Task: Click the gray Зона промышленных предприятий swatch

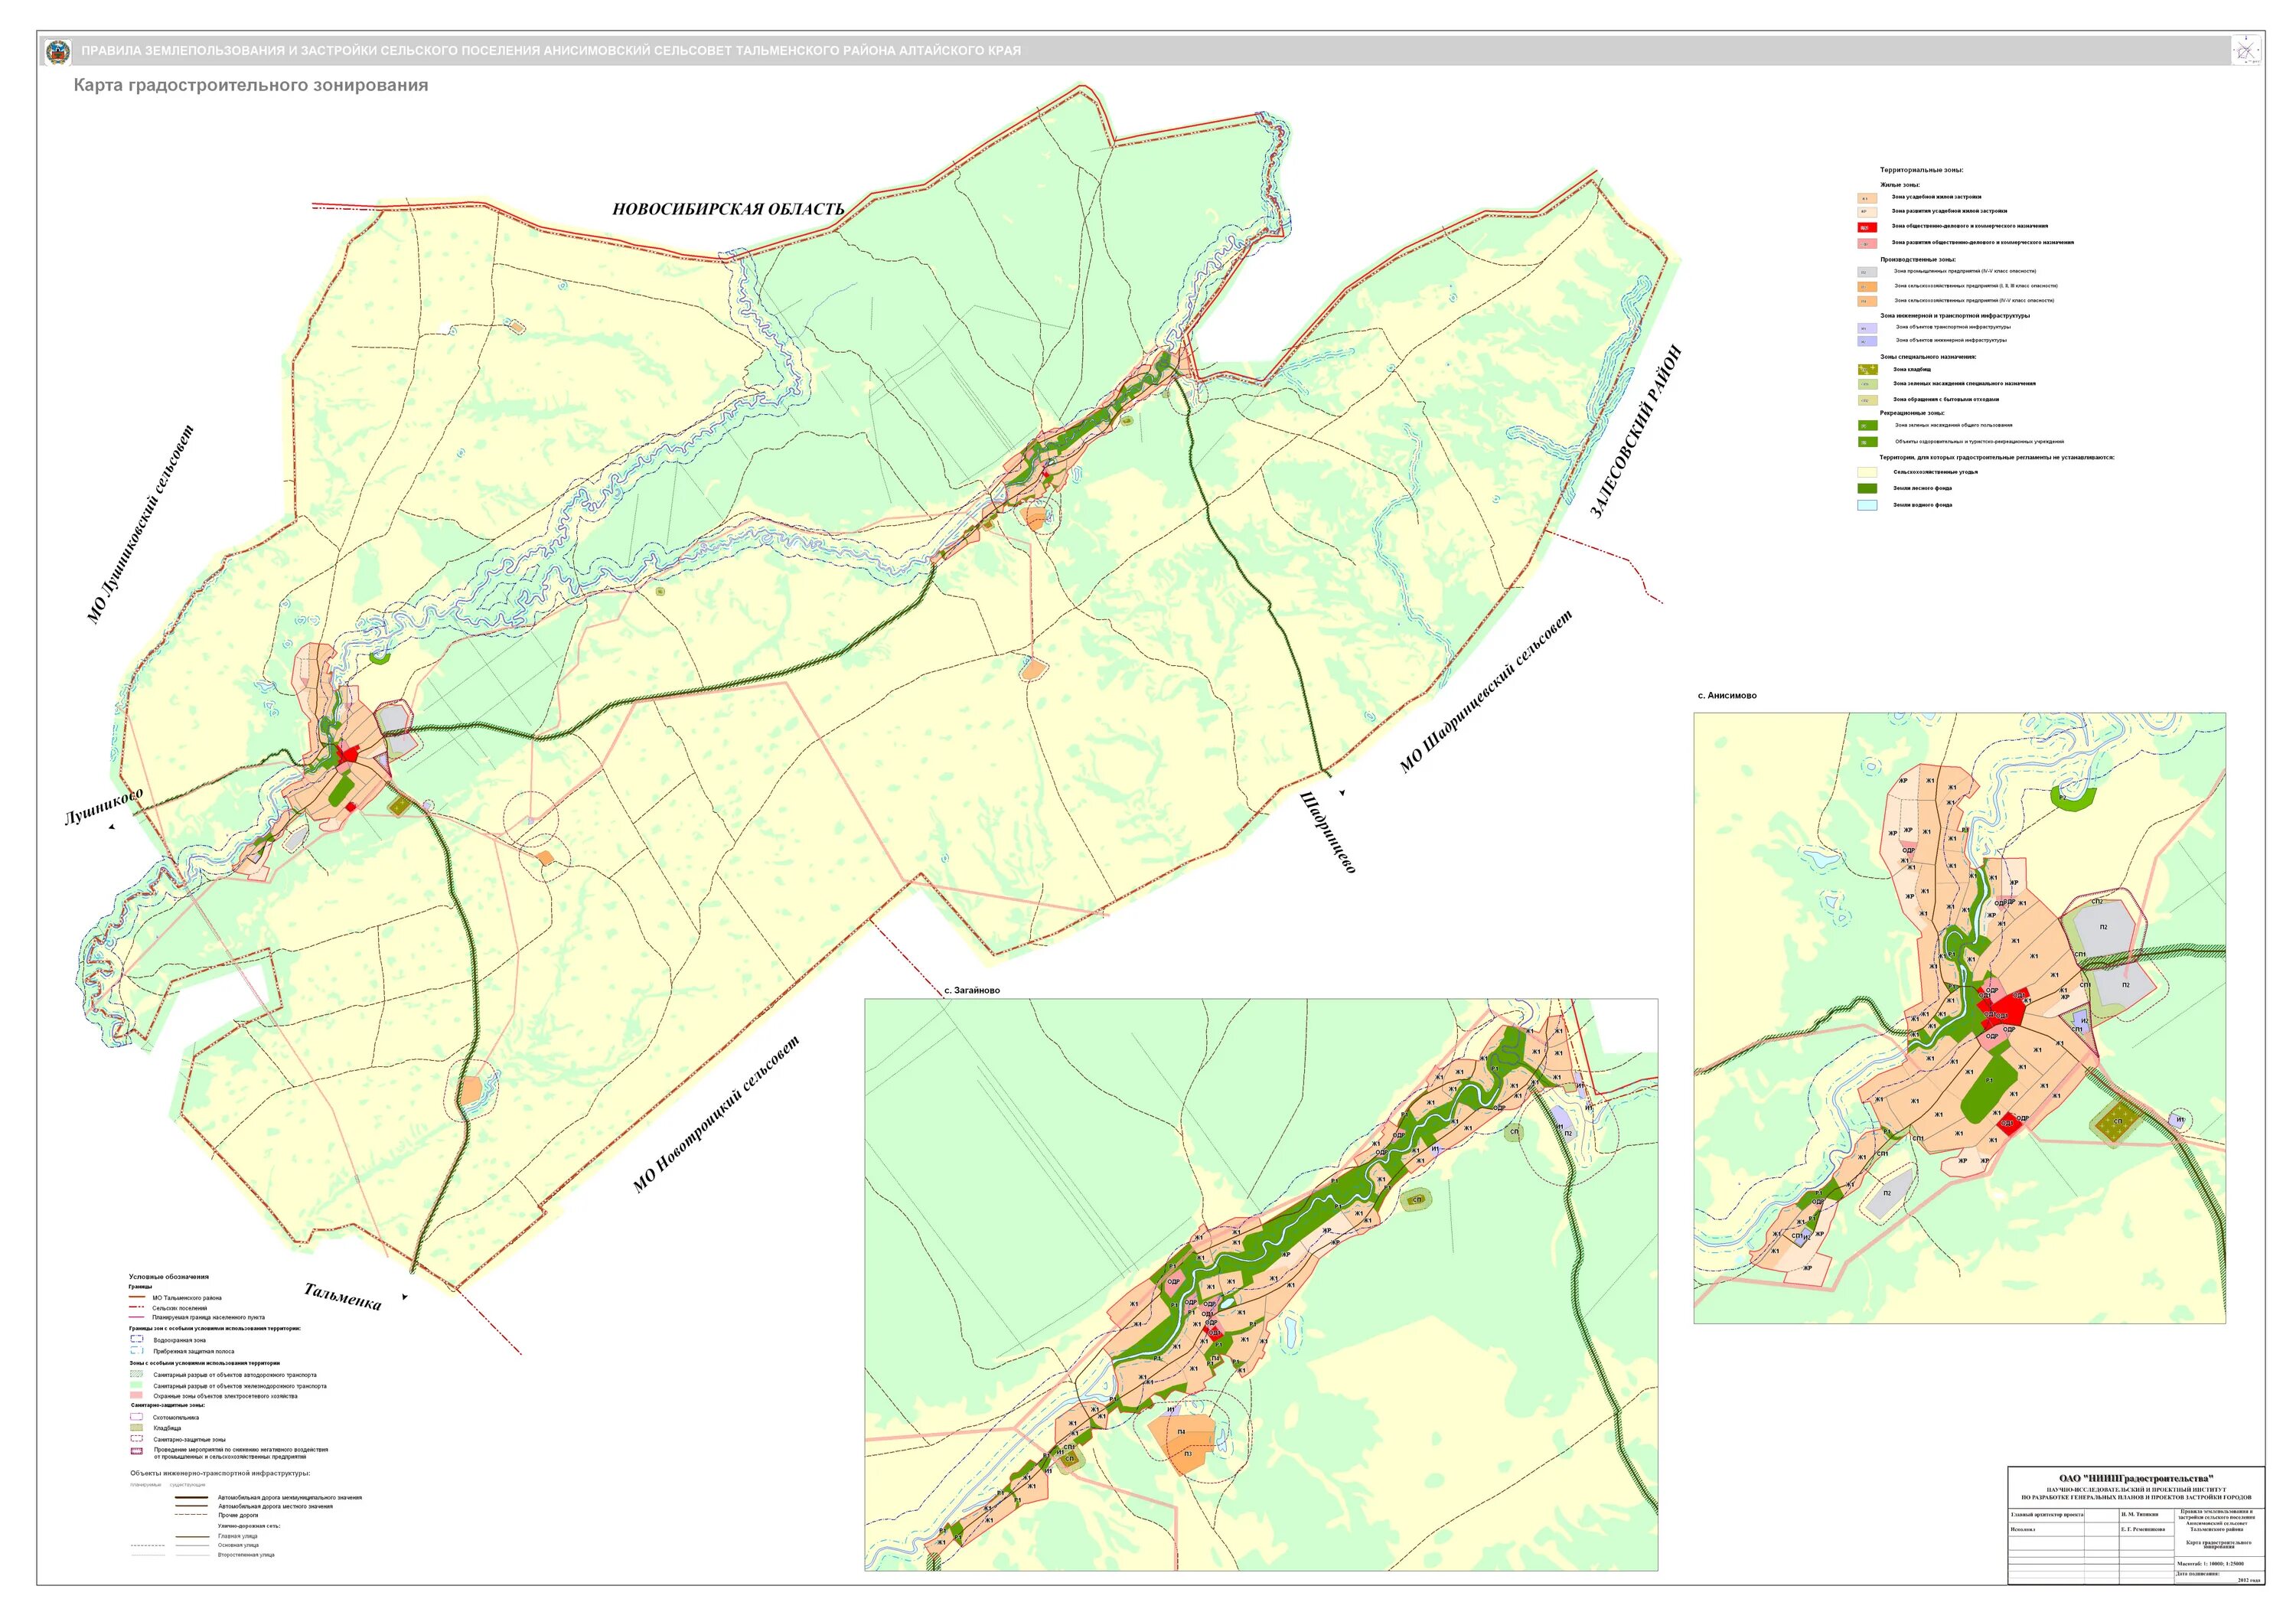Action: tap(1867, 272)
